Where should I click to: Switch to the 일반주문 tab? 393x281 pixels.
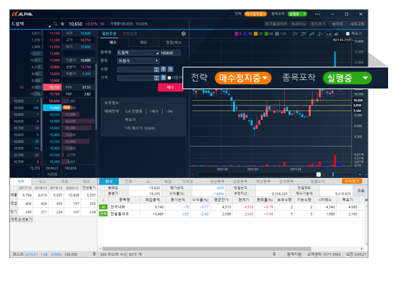point(109,34)
